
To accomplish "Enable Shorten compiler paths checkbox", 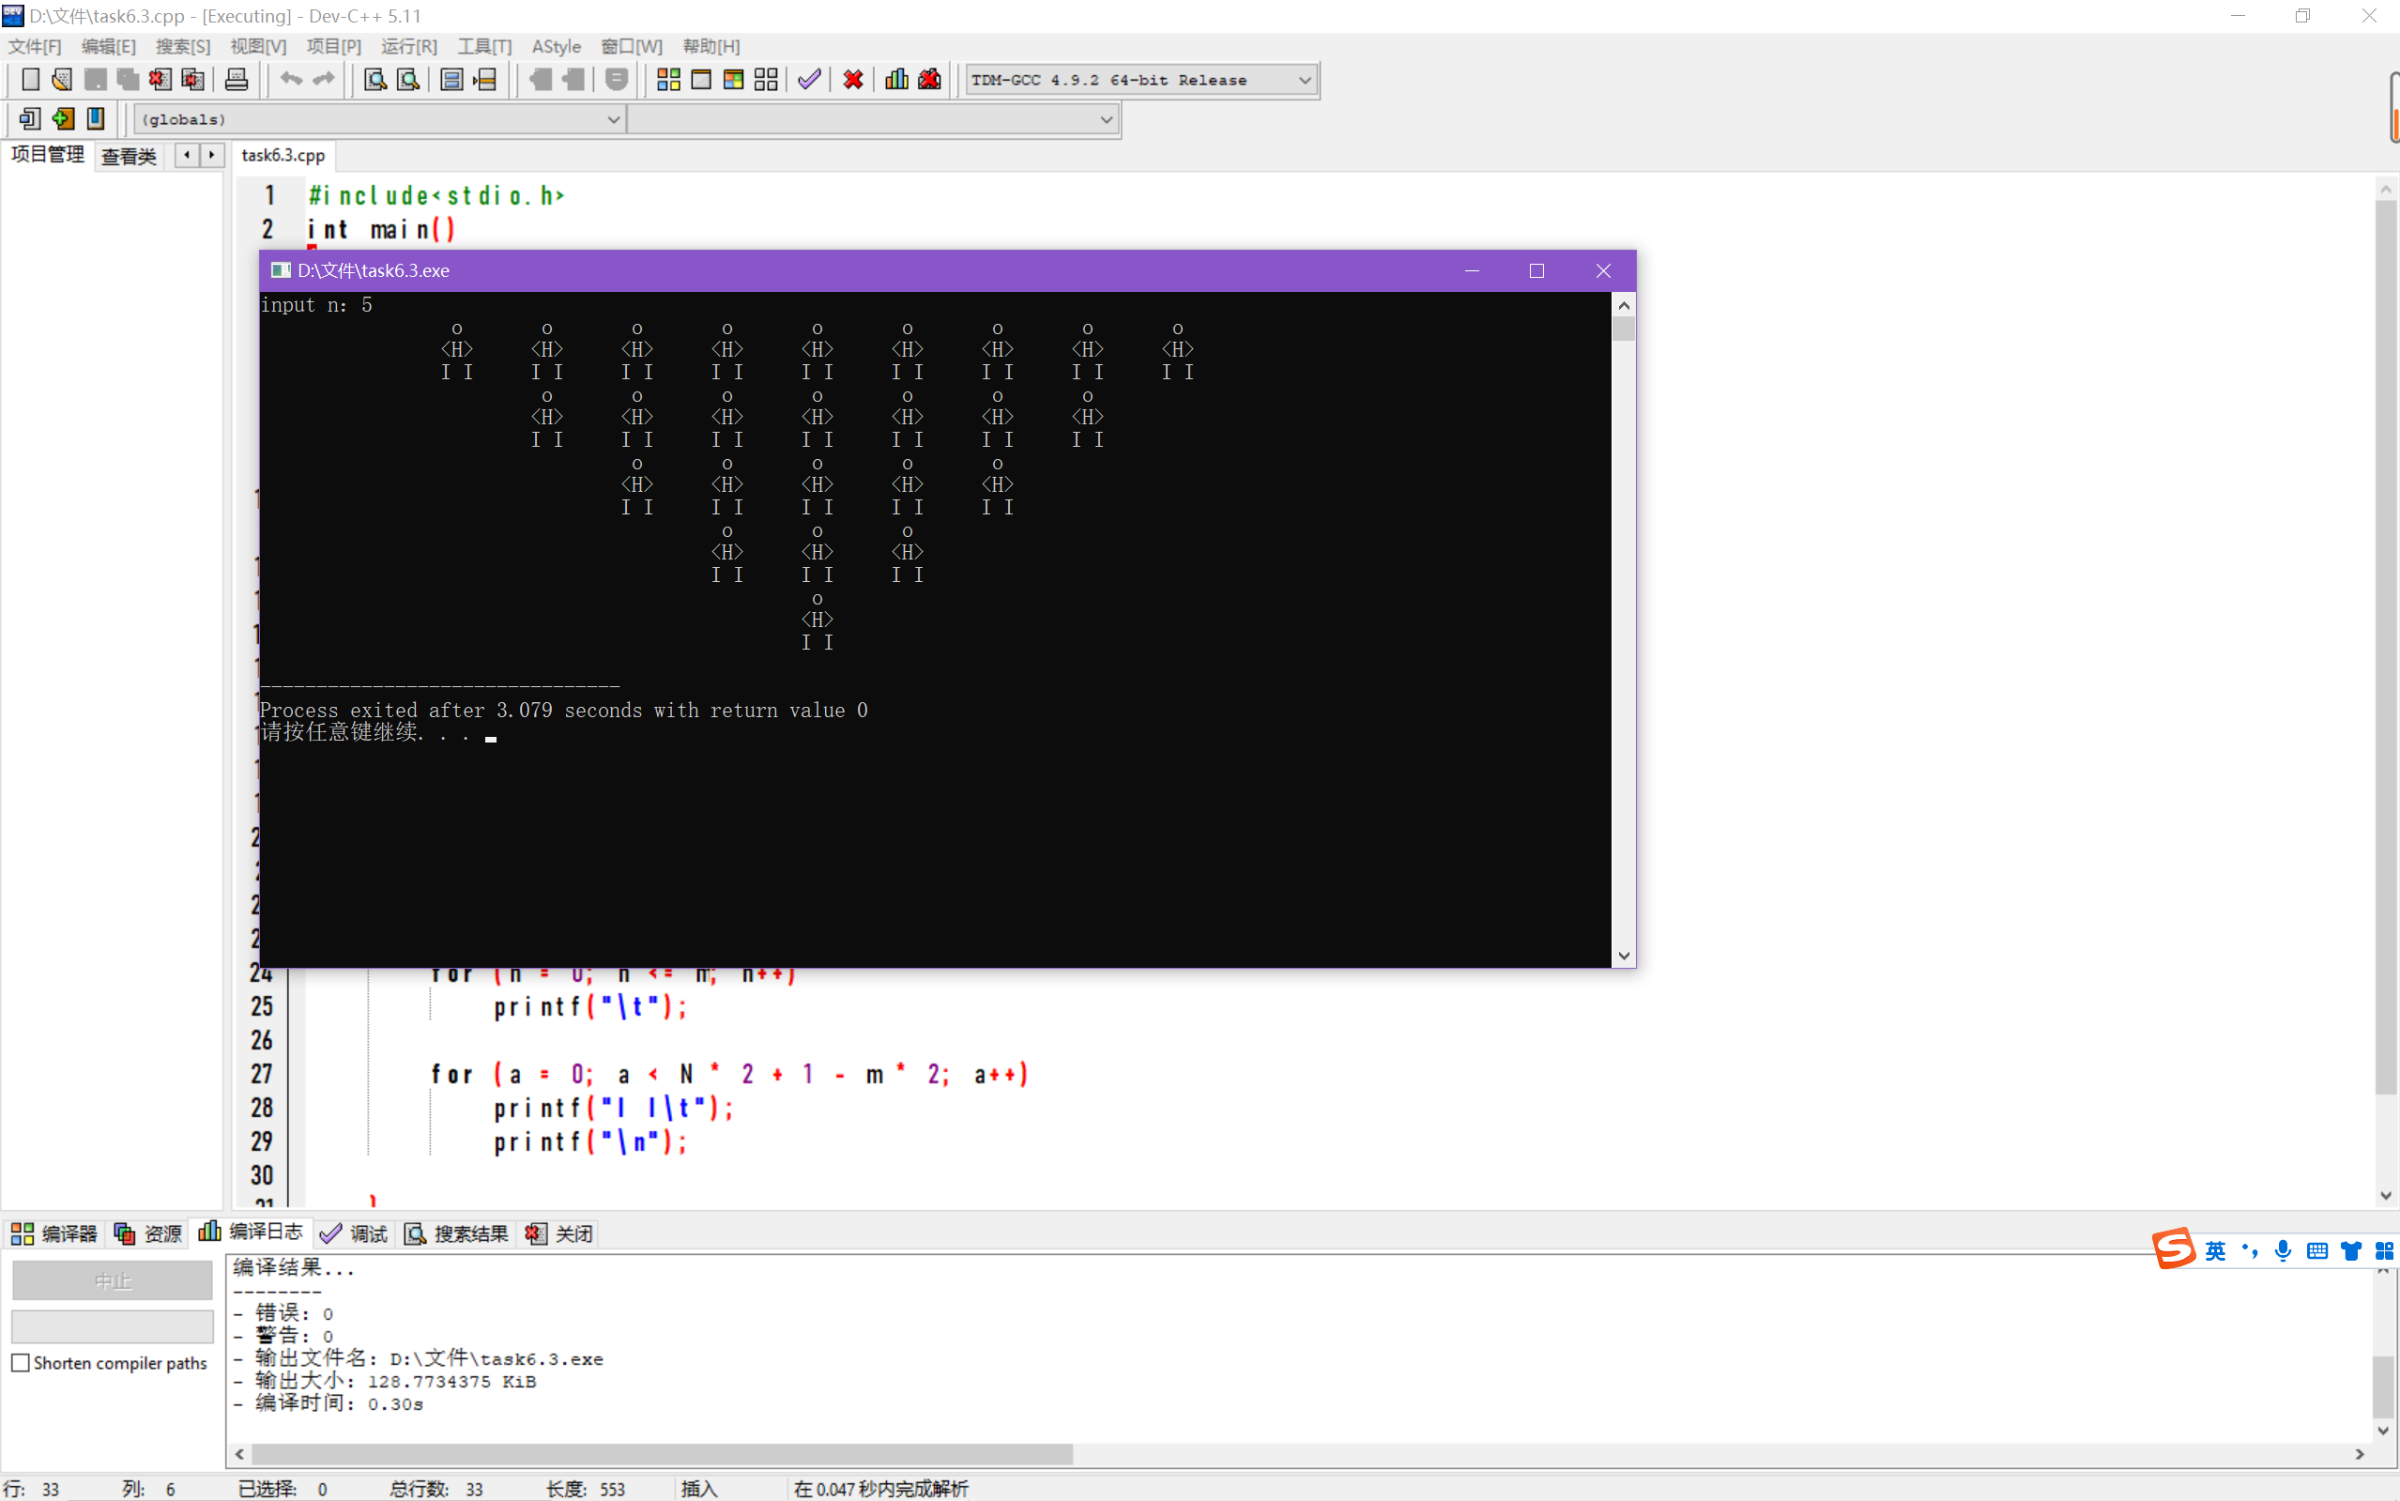I will point(21,1363).
